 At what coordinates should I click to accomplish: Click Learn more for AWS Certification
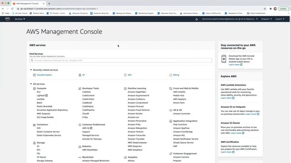click(x=227, y=152)
